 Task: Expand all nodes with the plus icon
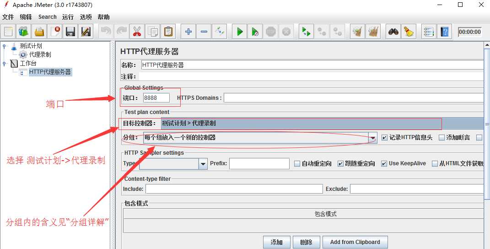click(x=188, y=32)
